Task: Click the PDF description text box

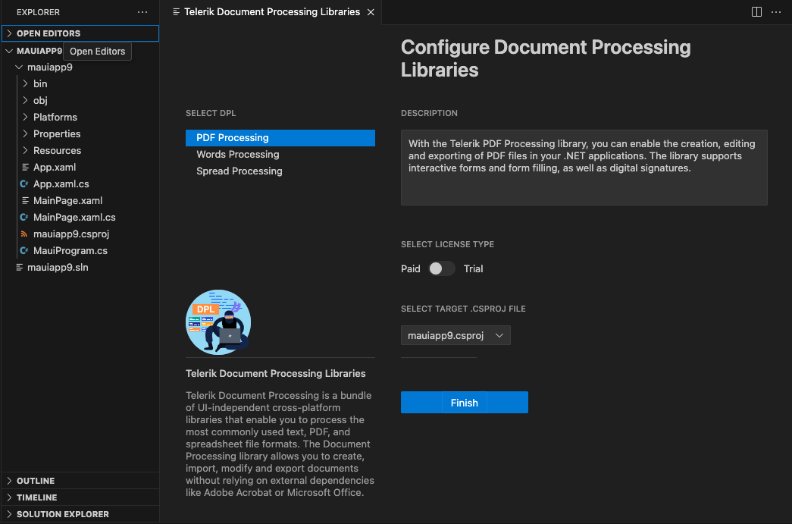Action: point(584,168)
